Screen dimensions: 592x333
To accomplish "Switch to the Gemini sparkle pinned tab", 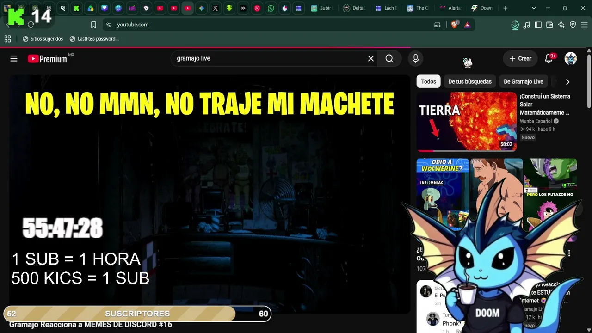I will pos(202,8).
